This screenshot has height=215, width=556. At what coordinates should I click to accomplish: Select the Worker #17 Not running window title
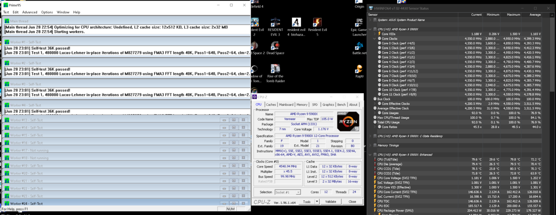(26, 150)
